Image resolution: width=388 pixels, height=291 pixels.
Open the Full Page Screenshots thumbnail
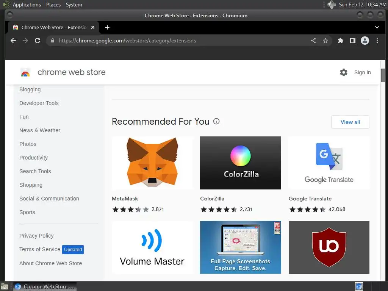241,247
